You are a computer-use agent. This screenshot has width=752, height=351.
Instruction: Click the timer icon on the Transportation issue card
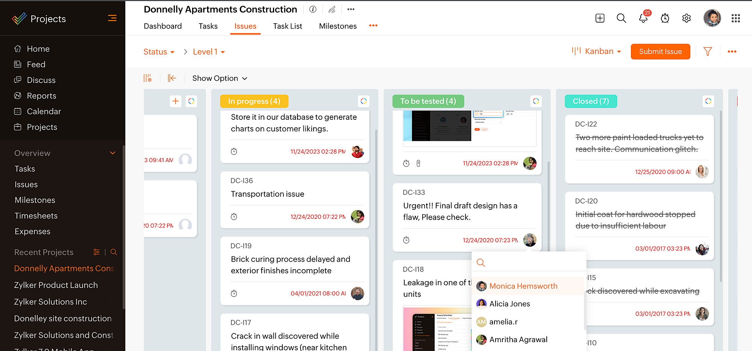pyautogui.click(x=234, y=217)
